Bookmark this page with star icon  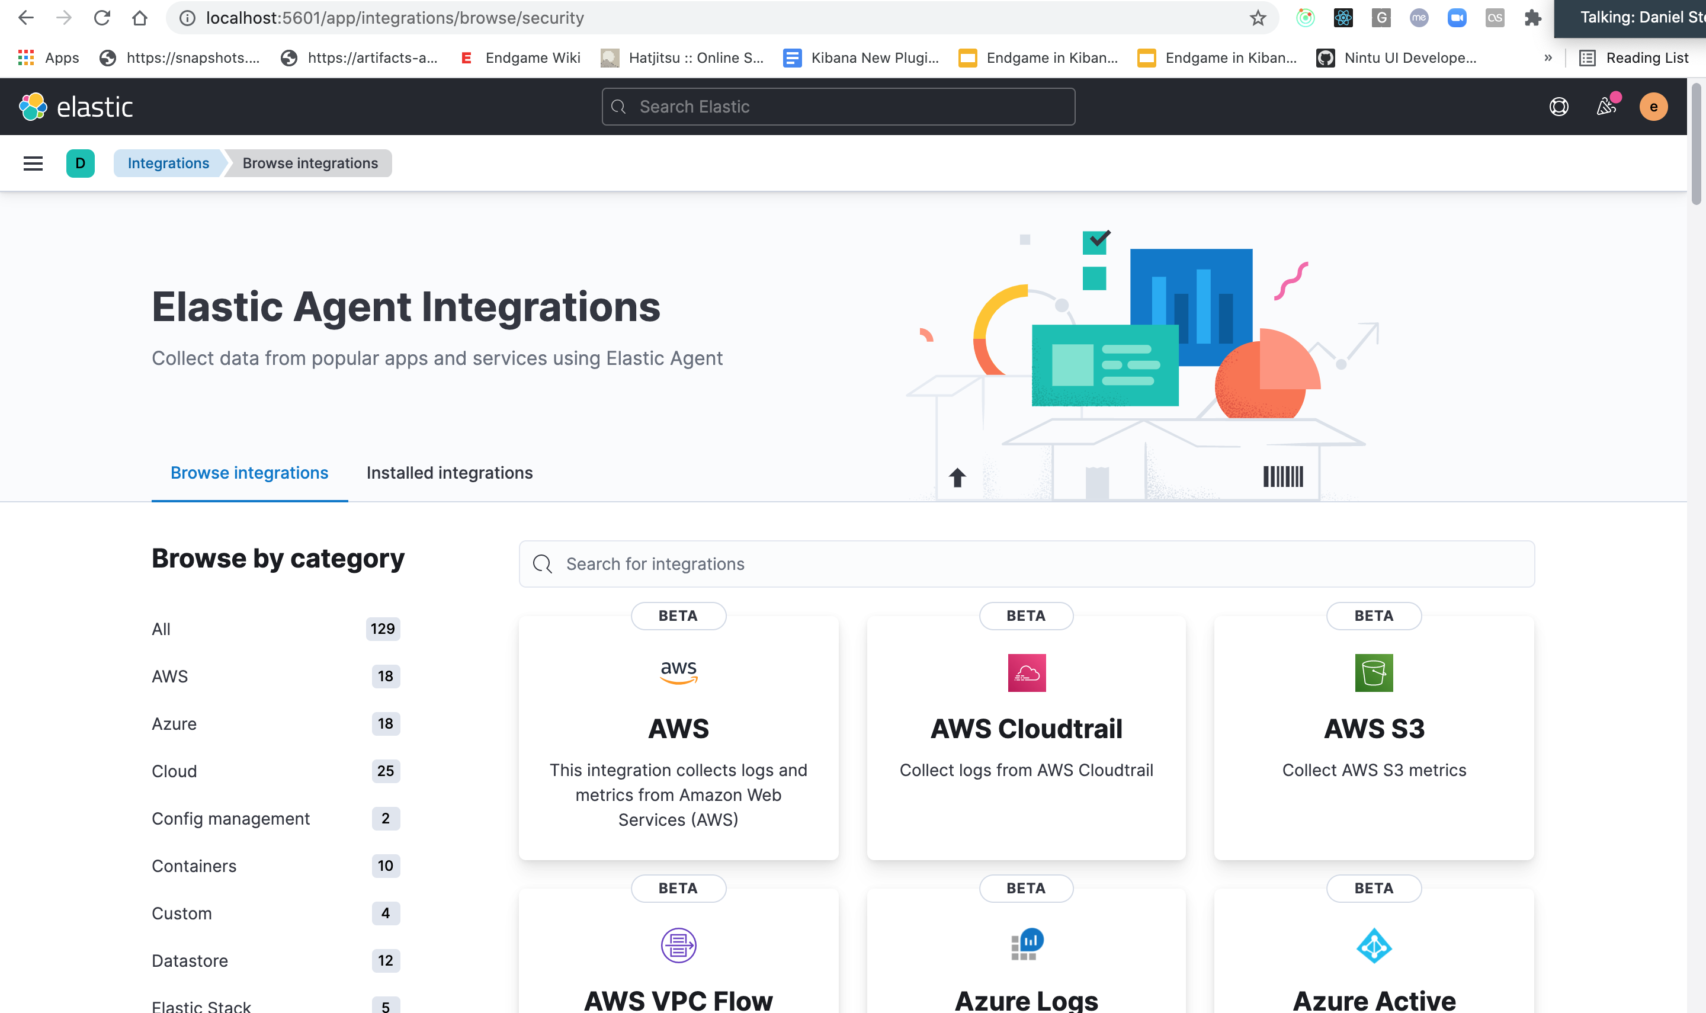(1258, 18)
